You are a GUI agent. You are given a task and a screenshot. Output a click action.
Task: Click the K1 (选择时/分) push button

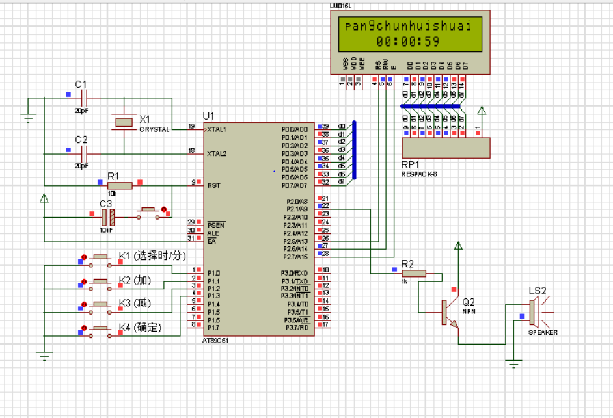pyautogui.click(x=100, y=261)
